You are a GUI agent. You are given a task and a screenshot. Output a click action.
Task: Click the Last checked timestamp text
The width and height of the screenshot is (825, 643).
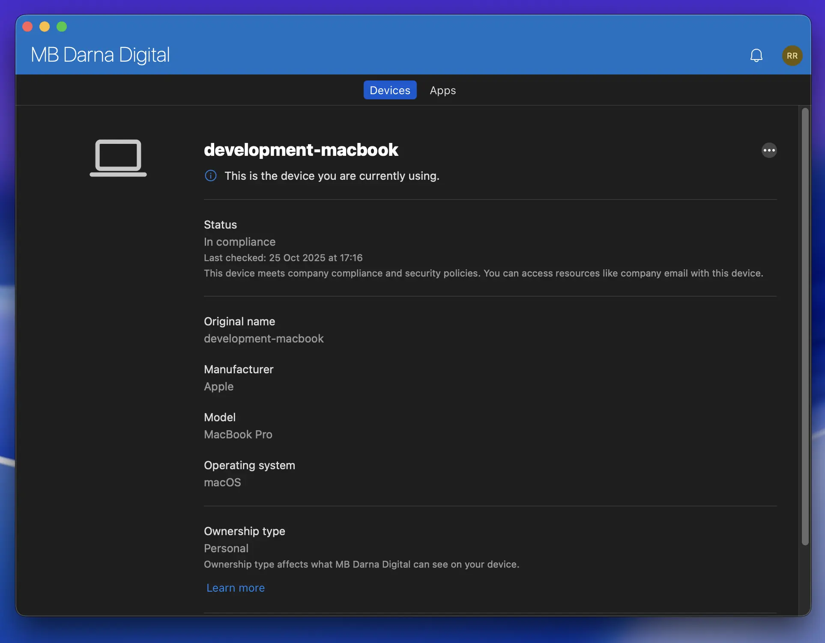283,258
